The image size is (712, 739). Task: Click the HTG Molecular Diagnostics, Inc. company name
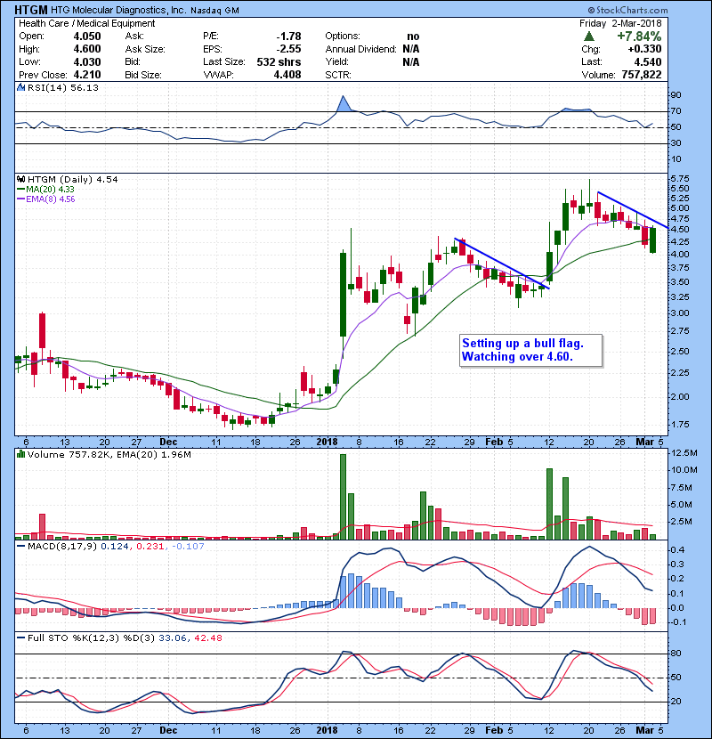tap(118, 10)
